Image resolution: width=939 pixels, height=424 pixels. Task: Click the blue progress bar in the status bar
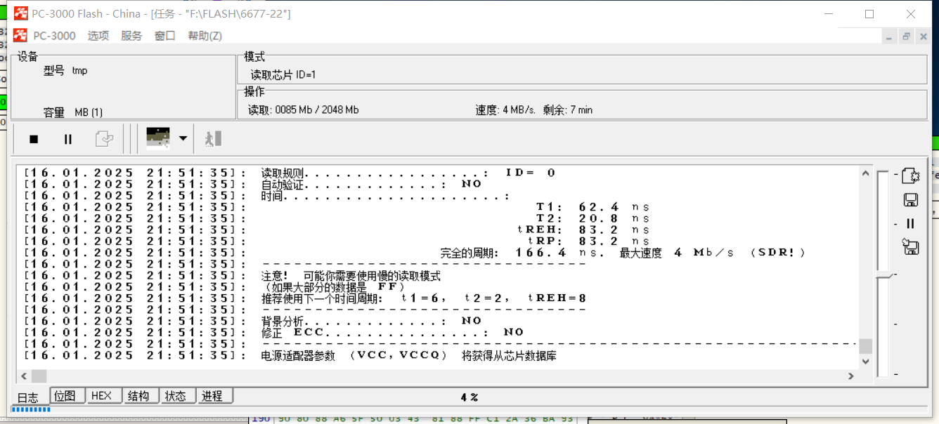[31, 409]
